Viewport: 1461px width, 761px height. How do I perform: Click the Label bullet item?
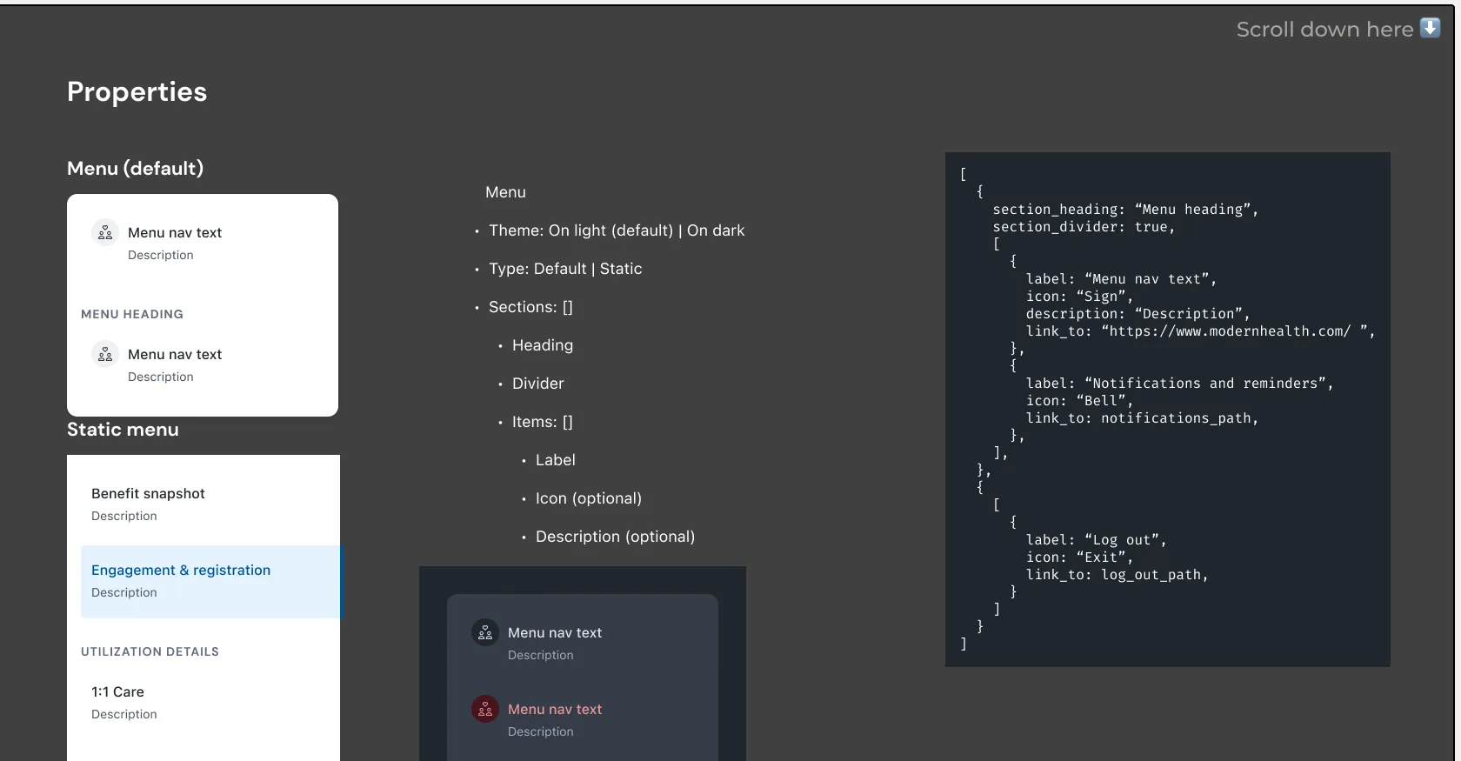pyautogui.click(x=556, y=460)
